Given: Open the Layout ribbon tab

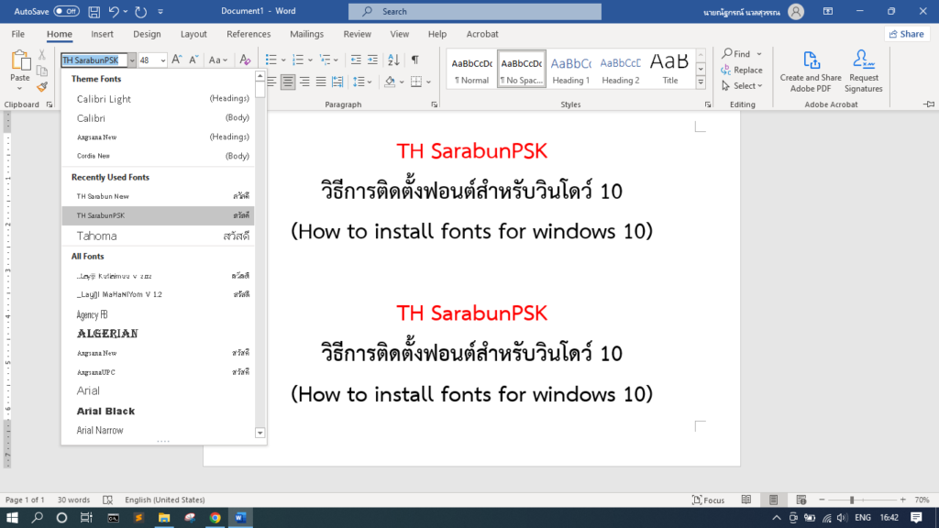Looking at the screenshot, I should pos(193,34).
